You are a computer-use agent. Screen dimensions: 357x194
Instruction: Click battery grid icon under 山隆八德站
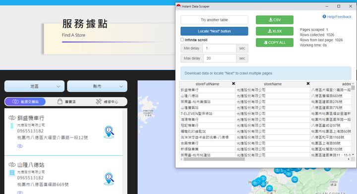pos(12,173)
